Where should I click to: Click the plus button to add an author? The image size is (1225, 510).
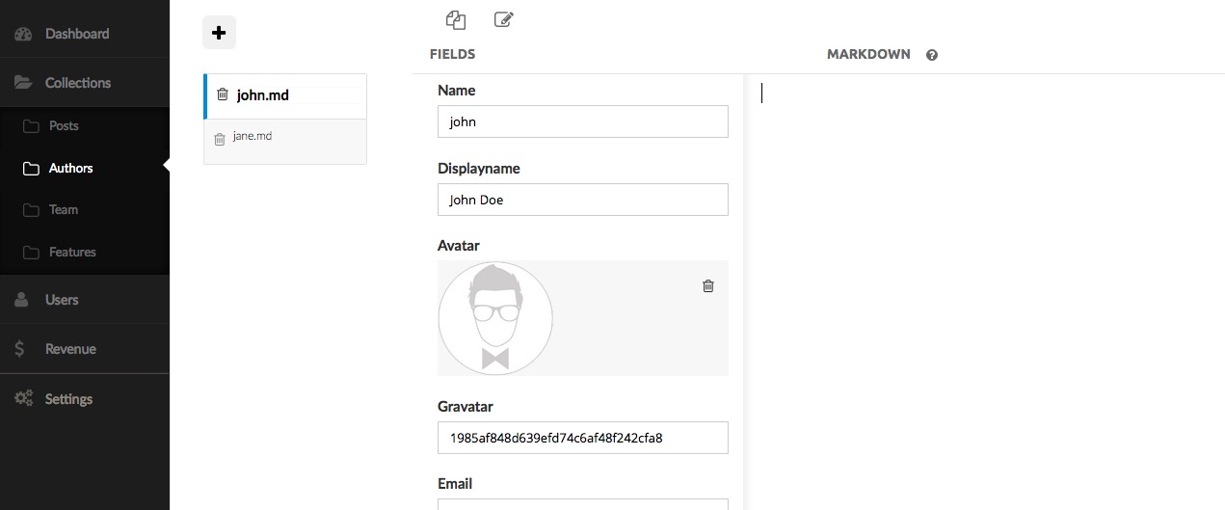219,33
